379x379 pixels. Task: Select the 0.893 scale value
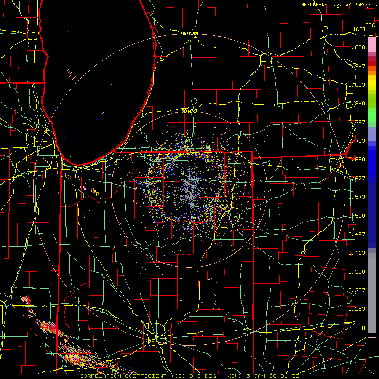[x=357, y=85]
